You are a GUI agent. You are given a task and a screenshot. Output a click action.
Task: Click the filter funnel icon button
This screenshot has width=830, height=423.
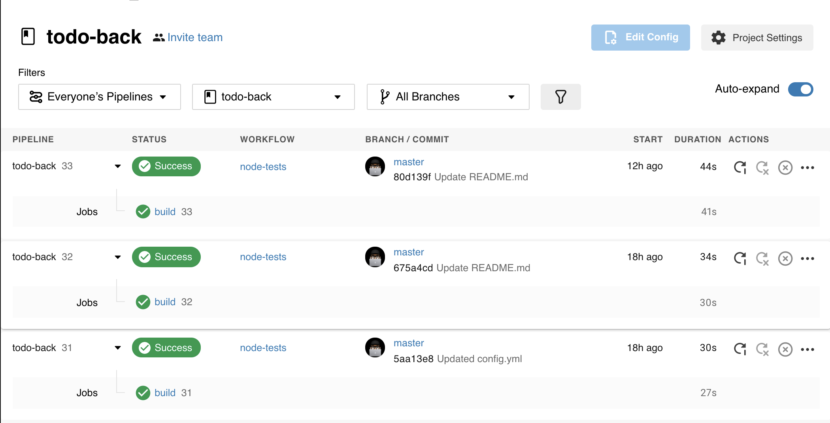(560, 97)
